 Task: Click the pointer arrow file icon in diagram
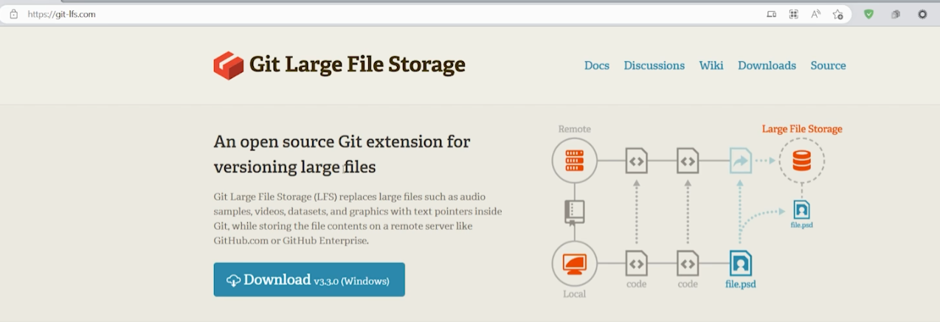740,160
